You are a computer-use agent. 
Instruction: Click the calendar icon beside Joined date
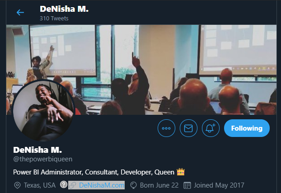187,185
